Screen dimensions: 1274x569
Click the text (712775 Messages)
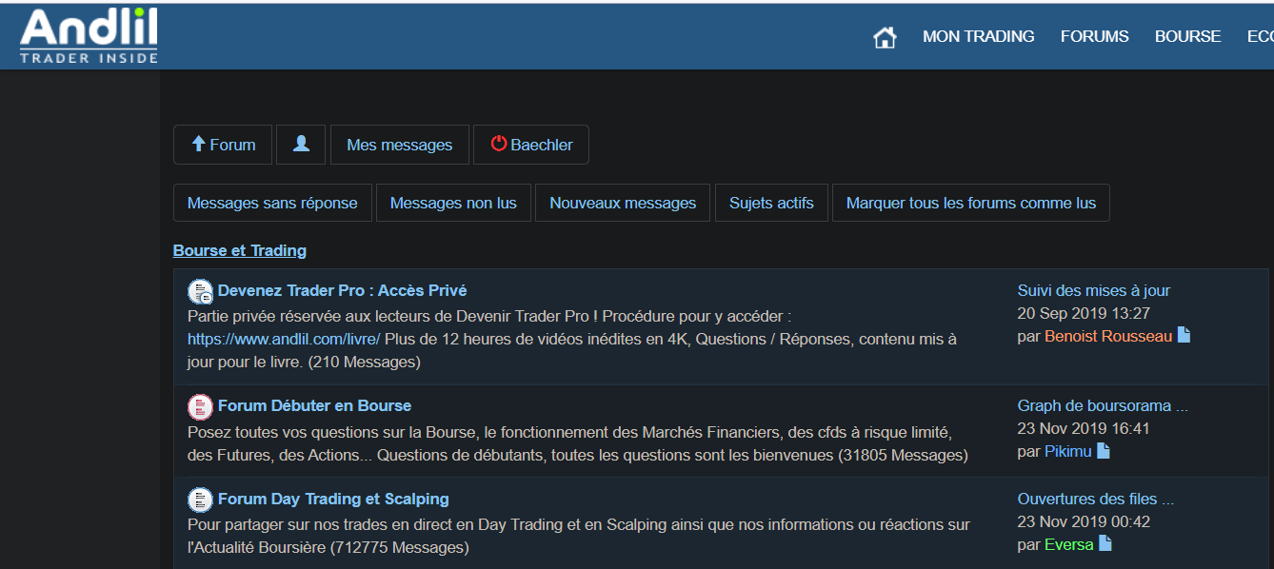(400, 547)
